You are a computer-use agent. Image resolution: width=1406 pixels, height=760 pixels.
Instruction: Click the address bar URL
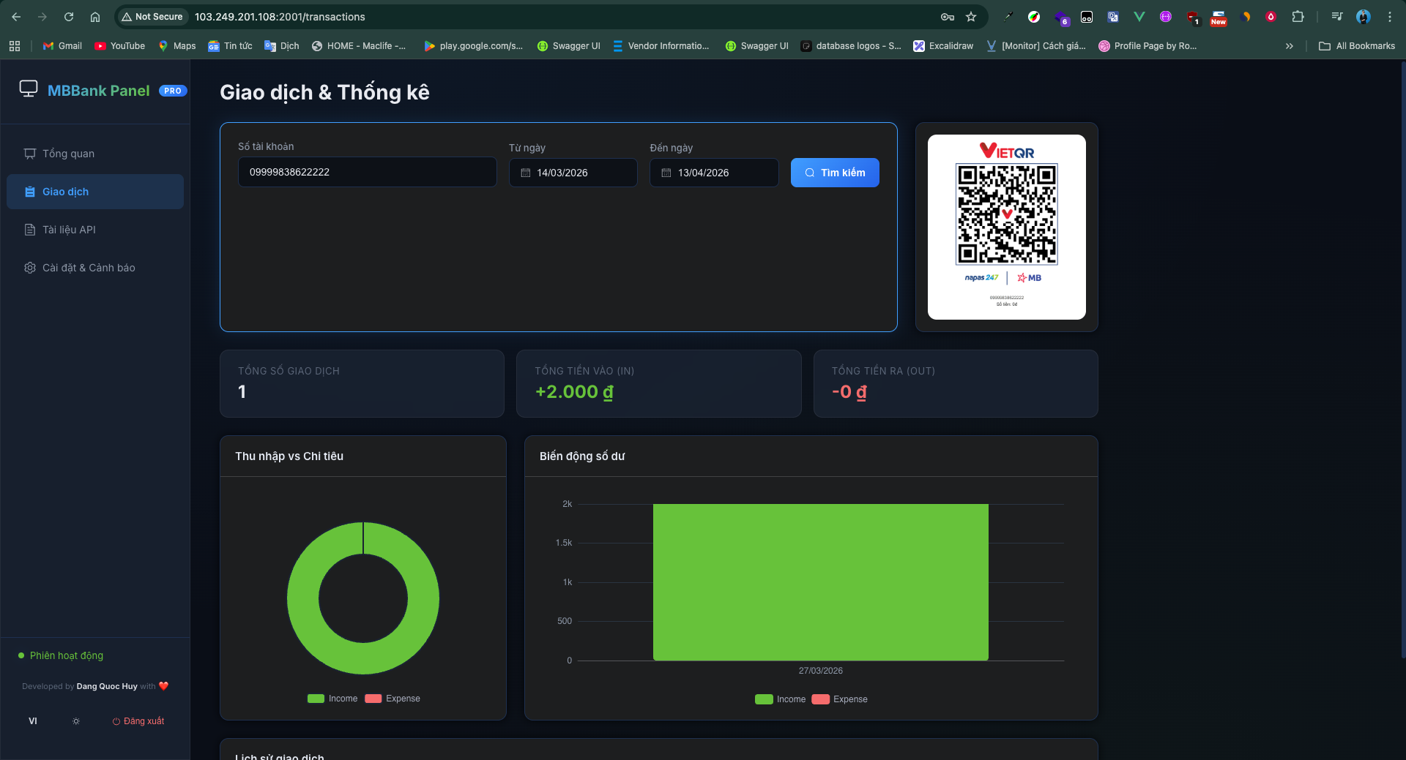click(x=280, y=17)
